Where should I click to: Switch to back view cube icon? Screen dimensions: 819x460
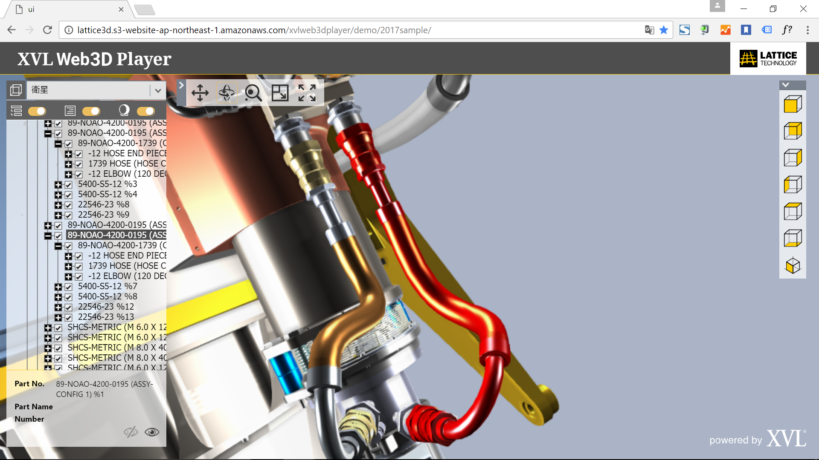pyautogui.click(x=793, y=131)
